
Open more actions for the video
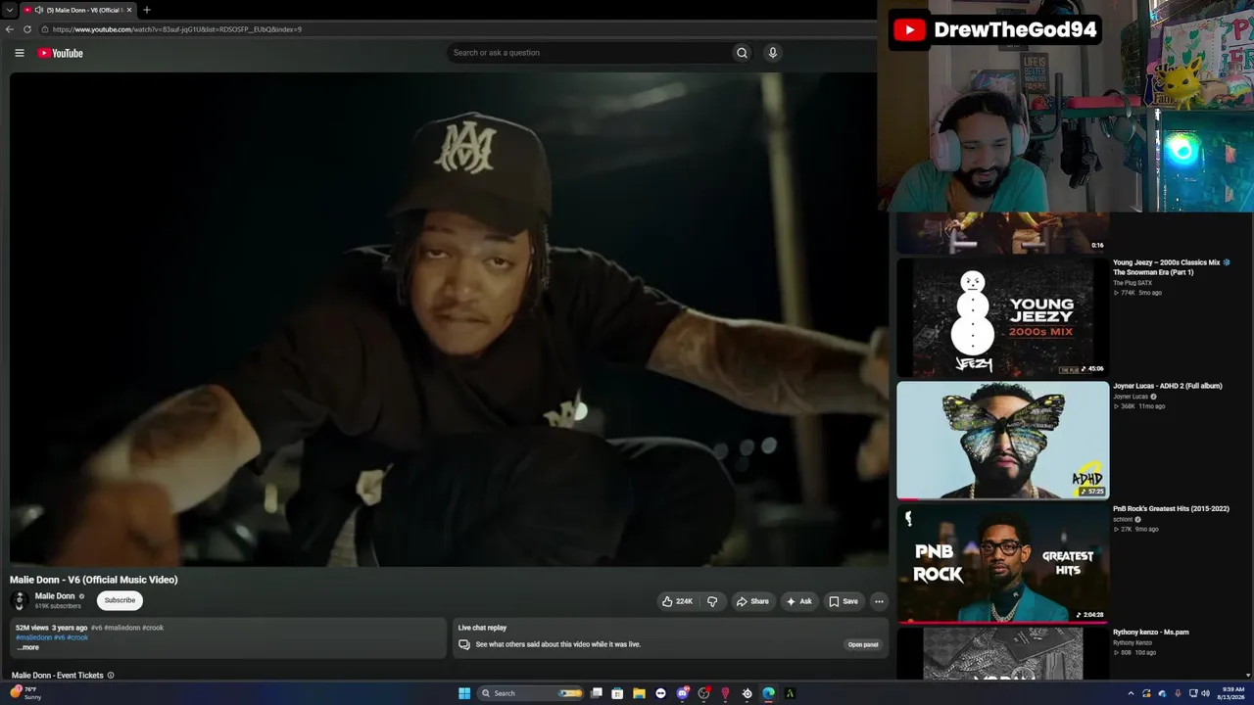pos(879,601)
